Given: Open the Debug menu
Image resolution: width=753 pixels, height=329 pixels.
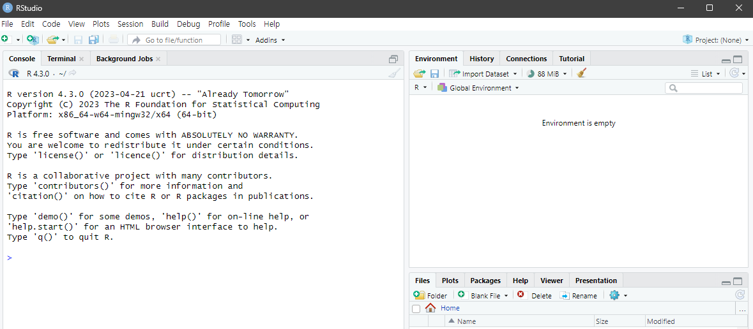Looking at the screenshot, I should point(188,24).
